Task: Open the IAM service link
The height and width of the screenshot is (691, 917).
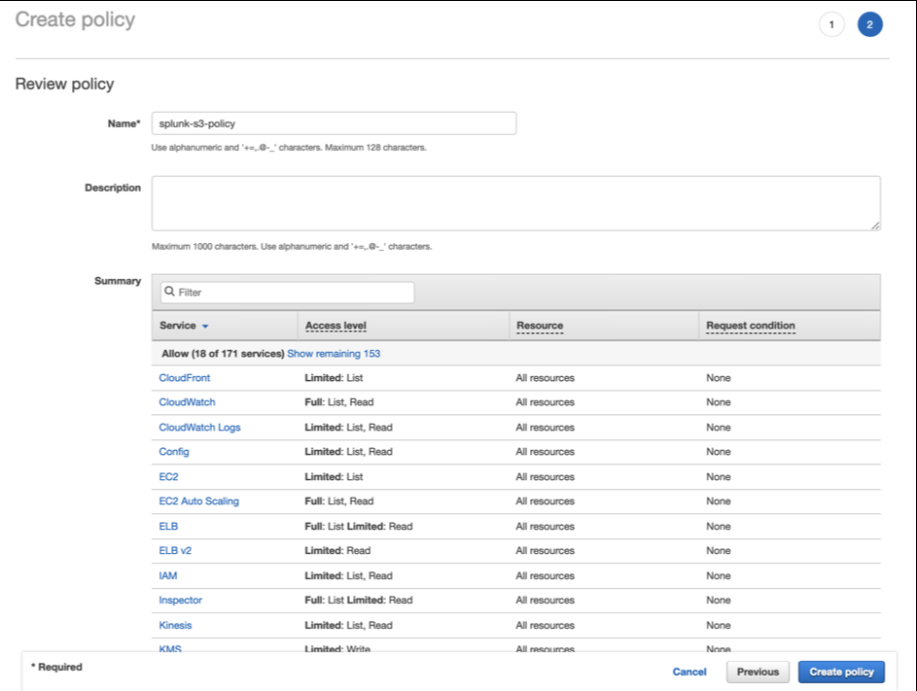Action: [x=168, y=575]
